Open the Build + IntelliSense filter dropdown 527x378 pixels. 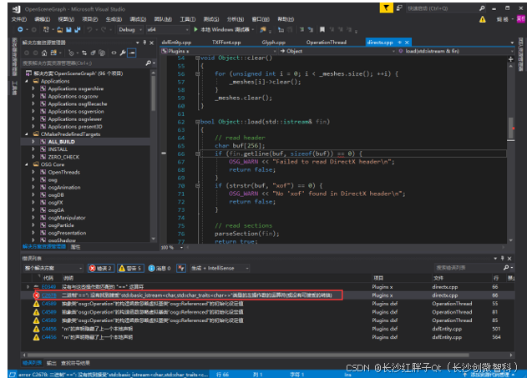[219, 268]
